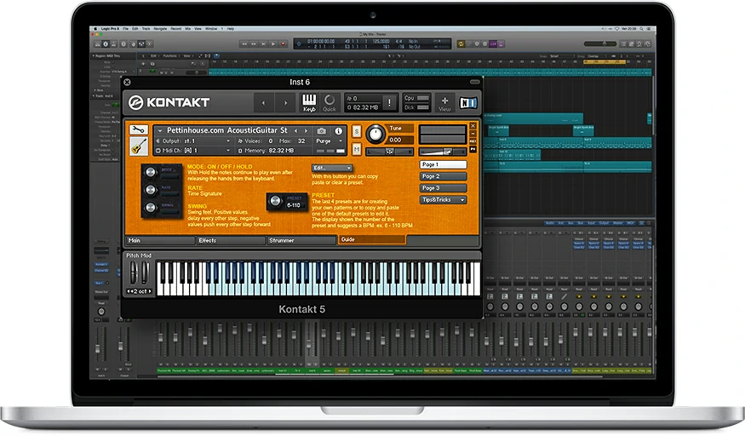Click the Max voices value 32
Viewport: 745px width, 436px height.
(301, 141)
